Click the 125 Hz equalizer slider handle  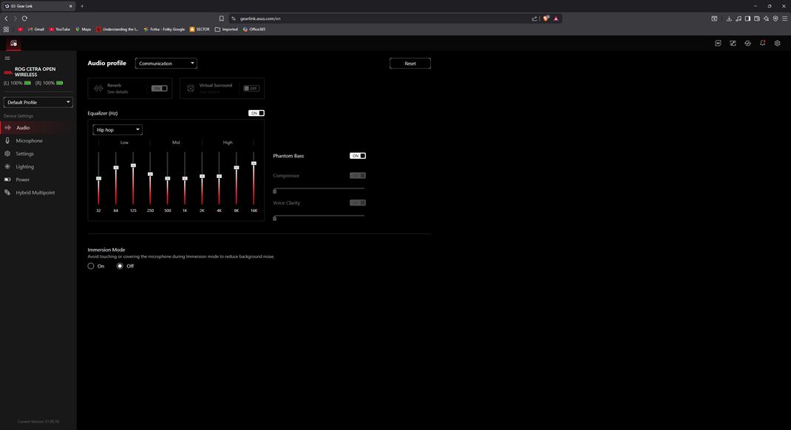[x=133, y=165]
